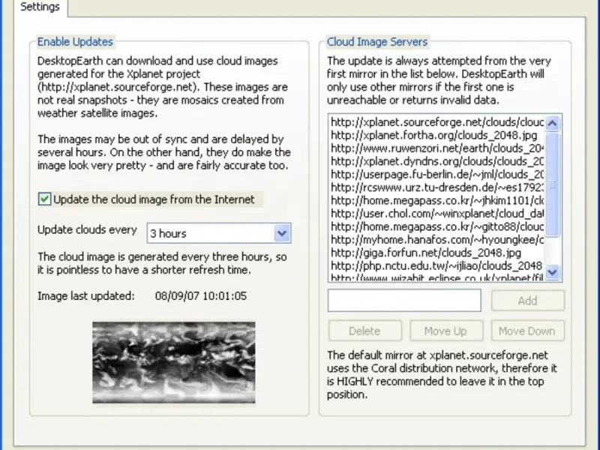Click the Cloud Image Servers group title

tap(377, 42)
